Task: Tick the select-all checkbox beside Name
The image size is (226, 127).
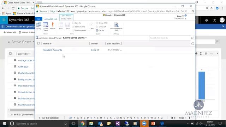Action: [38, 43]
